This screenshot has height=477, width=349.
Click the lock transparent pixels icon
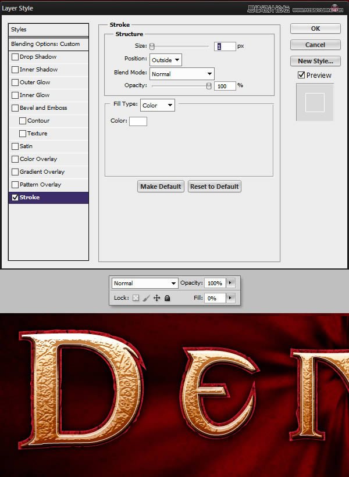point(136,298)
